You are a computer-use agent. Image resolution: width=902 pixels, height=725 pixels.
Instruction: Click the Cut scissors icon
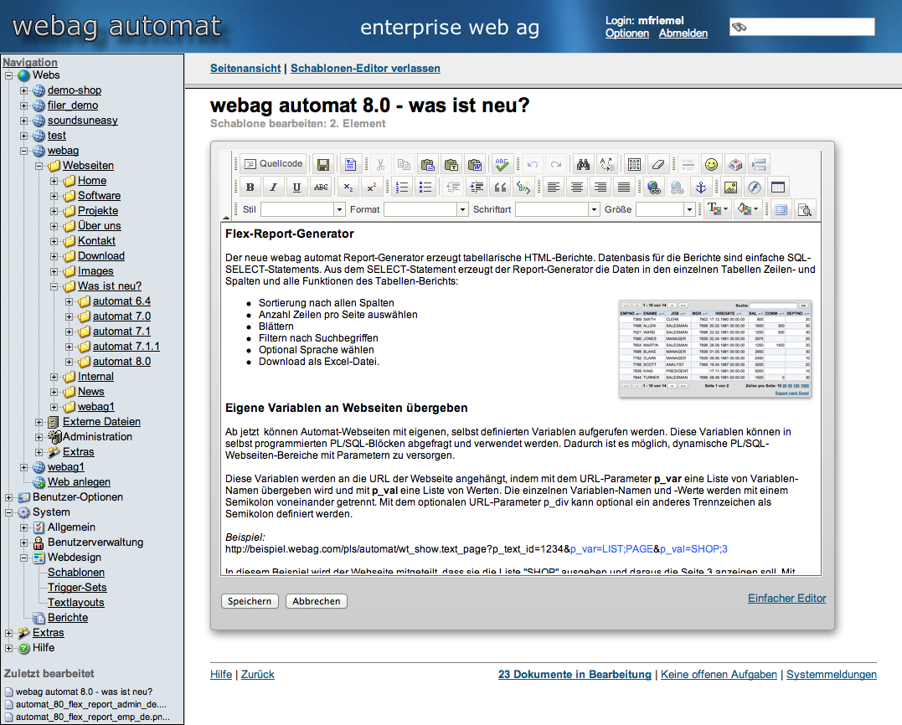click(x=380, y=164)
